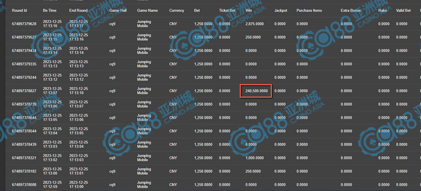Click the 2,875.0000 win value

point(254,24)
